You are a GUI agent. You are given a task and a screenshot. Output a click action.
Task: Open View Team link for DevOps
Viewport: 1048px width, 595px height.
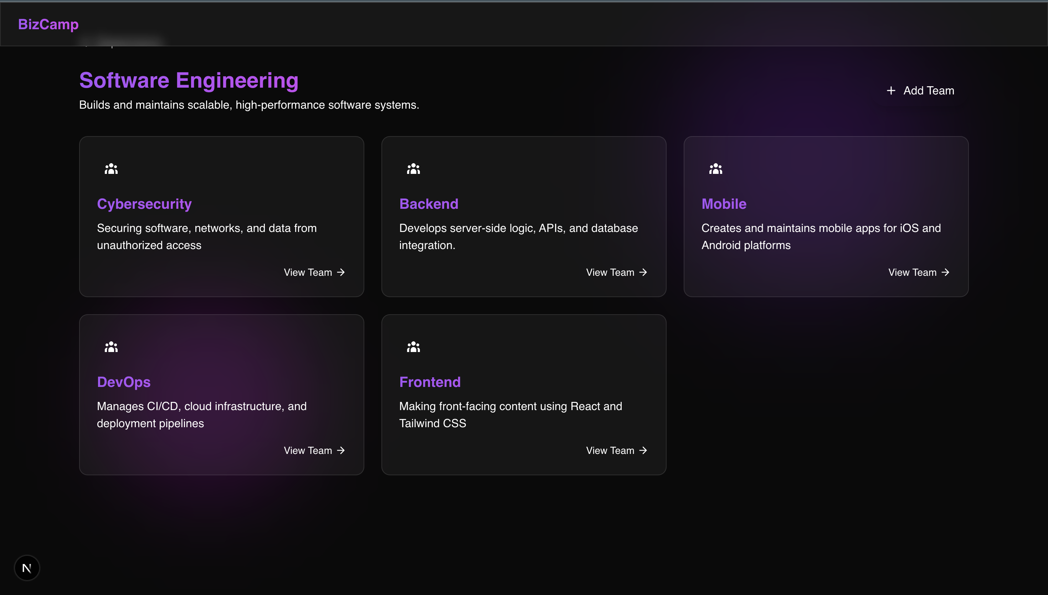point(314,450)
